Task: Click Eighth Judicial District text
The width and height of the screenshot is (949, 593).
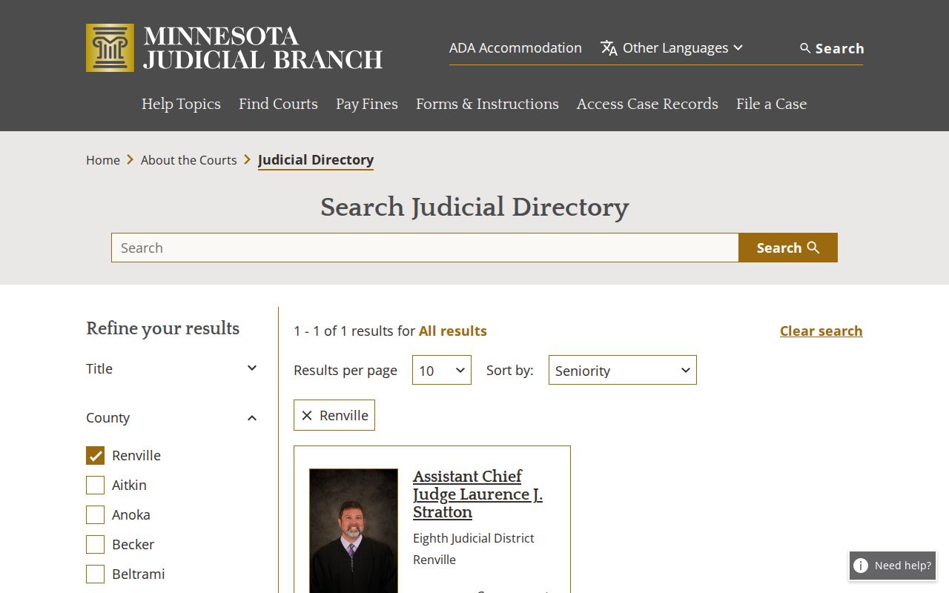Action: click(x=474, y=538)
